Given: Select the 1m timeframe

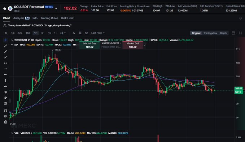Looking at the screenshot, I should point(13,33).
